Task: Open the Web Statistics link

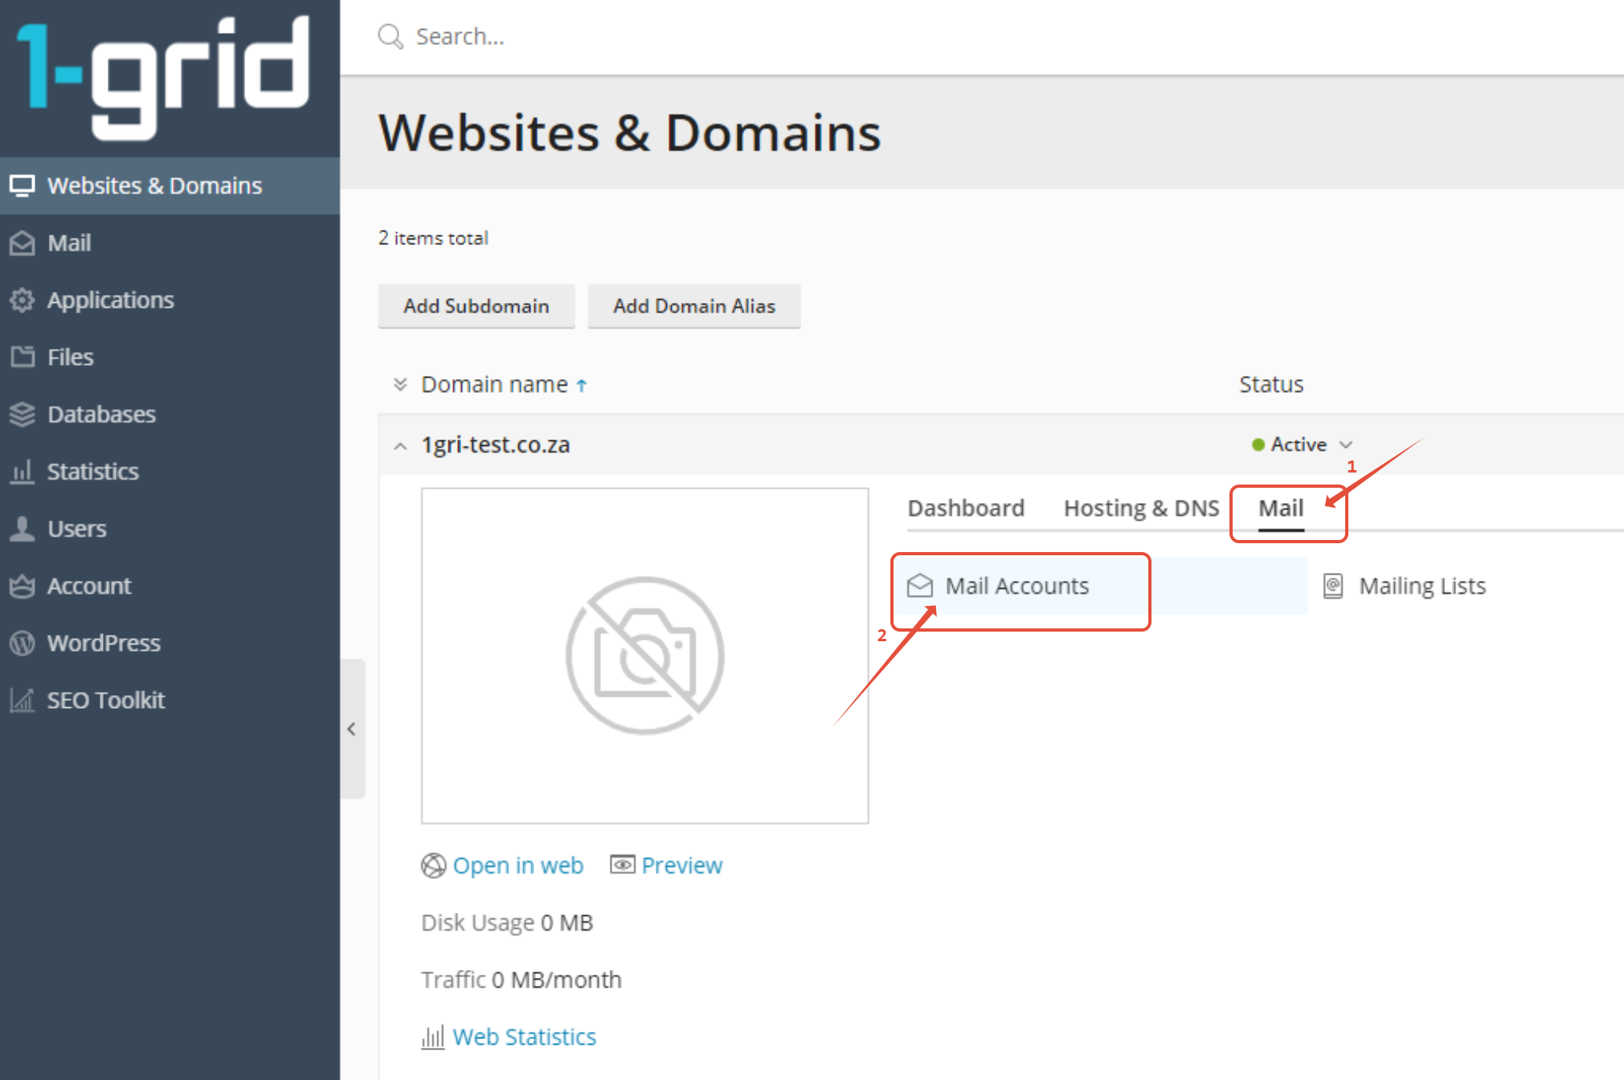Action: (524, 1037)
